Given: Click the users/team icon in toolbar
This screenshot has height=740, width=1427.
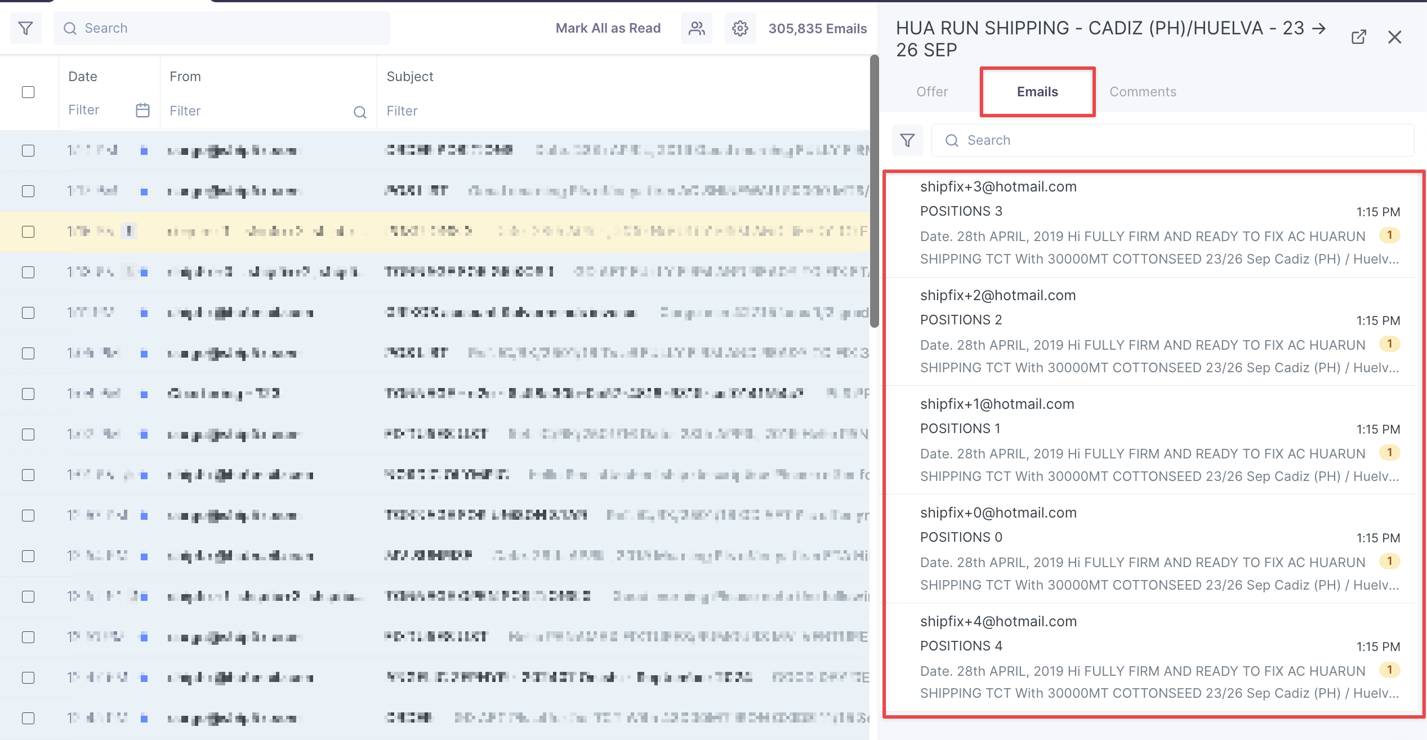Looking at the screenshot, I should 697,28.
